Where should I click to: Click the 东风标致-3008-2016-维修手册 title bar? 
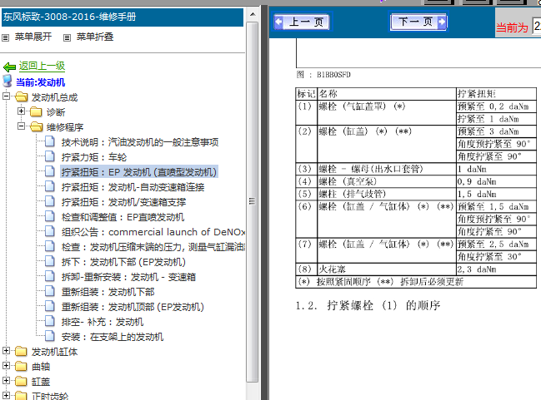point(123,17)
